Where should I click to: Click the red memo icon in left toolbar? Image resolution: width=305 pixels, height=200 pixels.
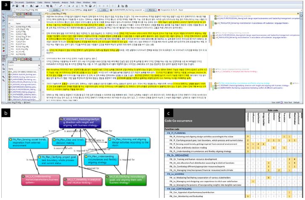(x=3, y=51)
